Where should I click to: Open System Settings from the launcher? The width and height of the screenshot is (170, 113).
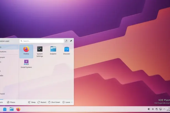point(40,51)
